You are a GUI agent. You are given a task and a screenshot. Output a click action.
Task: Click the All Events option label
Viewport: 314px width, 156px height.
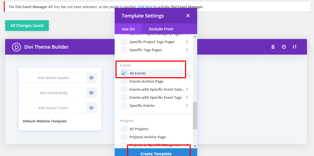[138, 73]
